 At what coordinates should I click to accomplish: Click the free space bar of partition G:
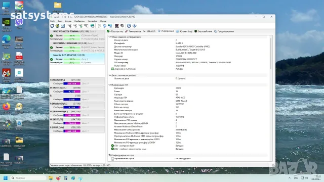click(x=72, y=115)
